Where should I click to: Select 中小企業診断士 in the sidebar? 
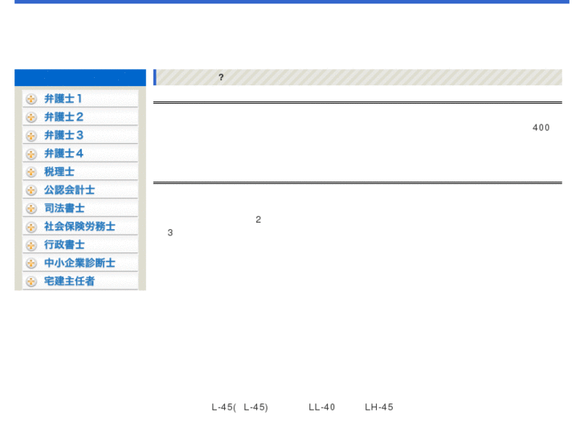tap(80, 263)
